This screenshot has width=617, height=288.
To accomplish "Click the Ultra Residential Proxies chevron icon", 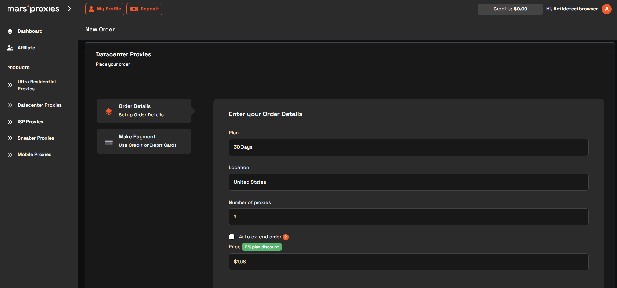I will (10, 85).
